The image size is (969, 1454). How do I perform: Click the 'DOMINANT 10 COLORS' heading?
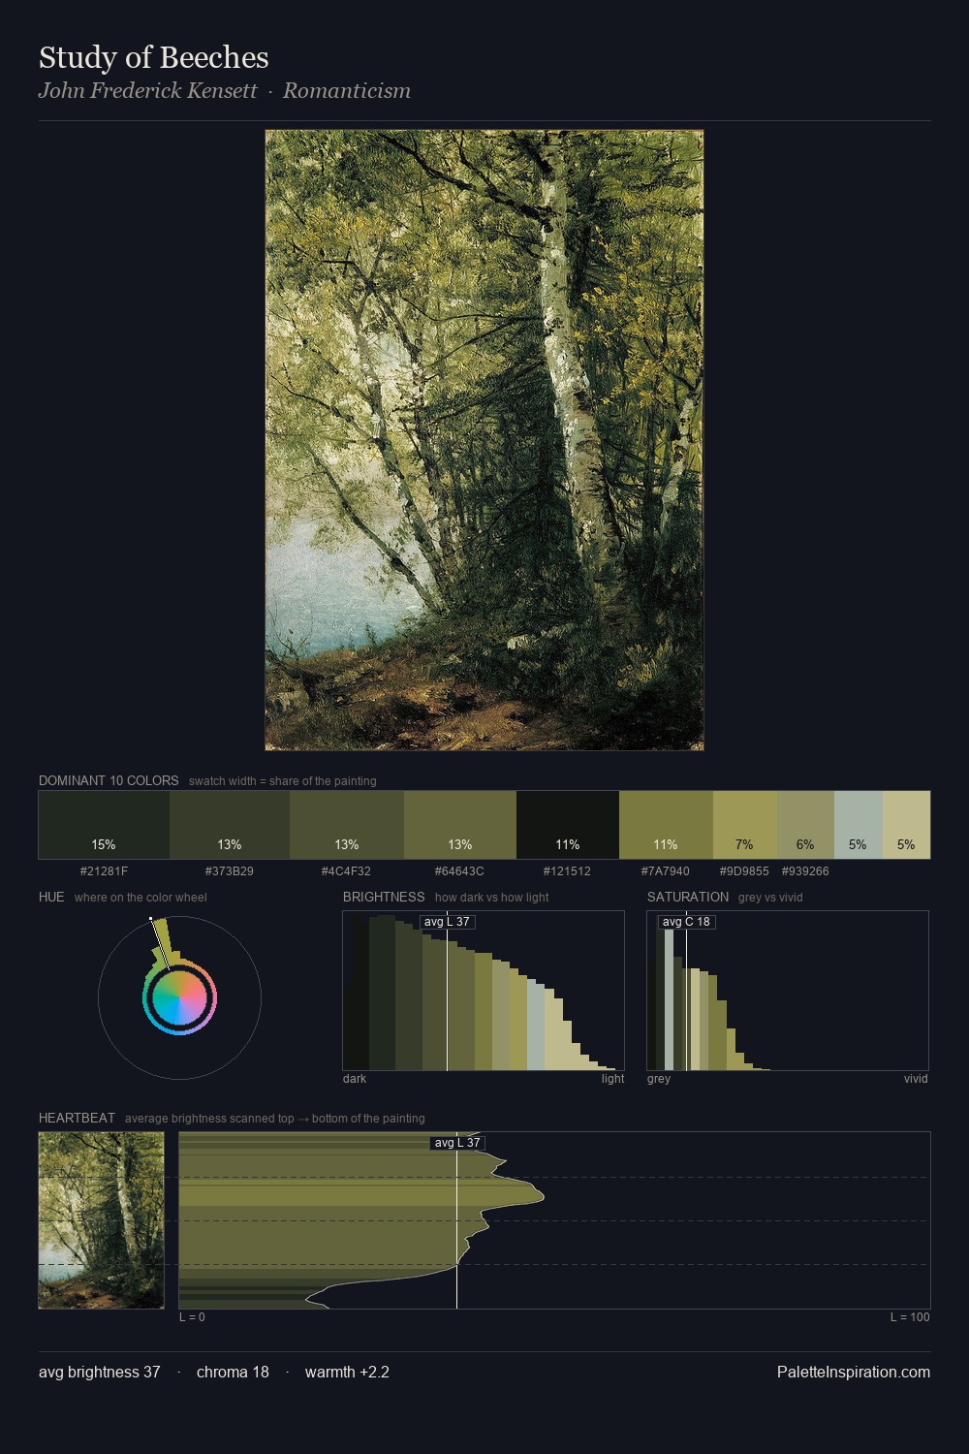coord(109,780)
